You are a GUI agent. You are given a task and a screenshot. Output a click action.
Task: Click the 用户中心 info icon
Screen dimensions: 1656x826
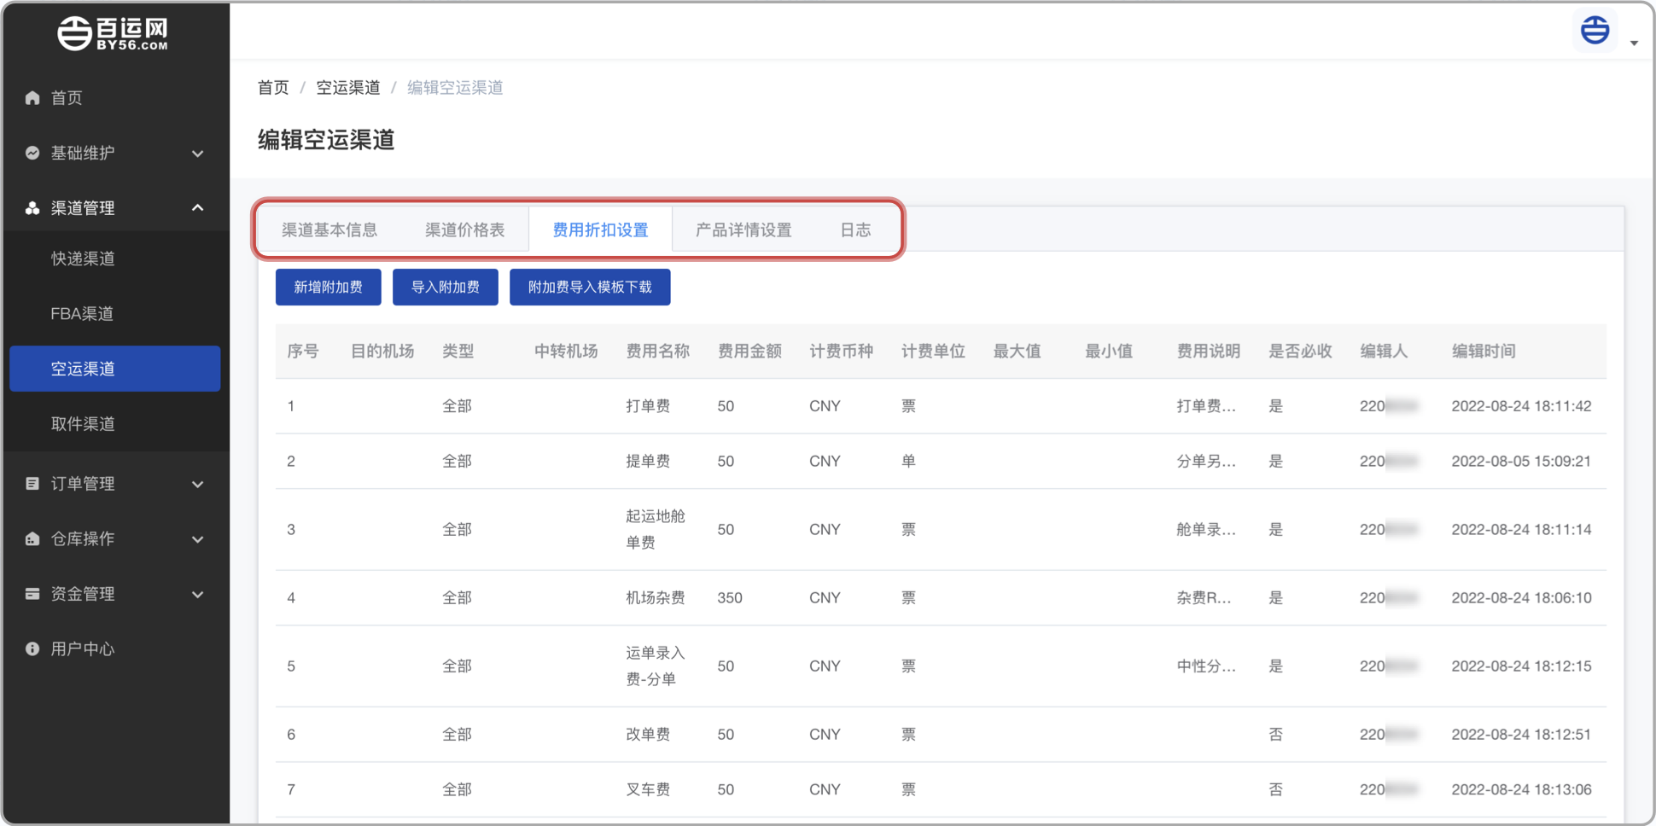pyautogui.click(x=32, y=649)
